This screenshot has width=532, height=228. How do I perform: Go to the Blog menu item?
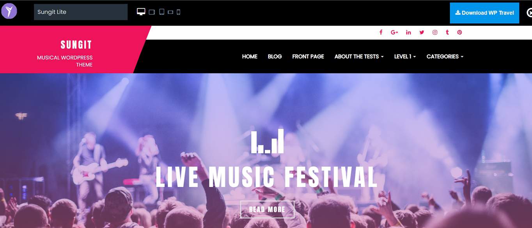pos(275,57)
